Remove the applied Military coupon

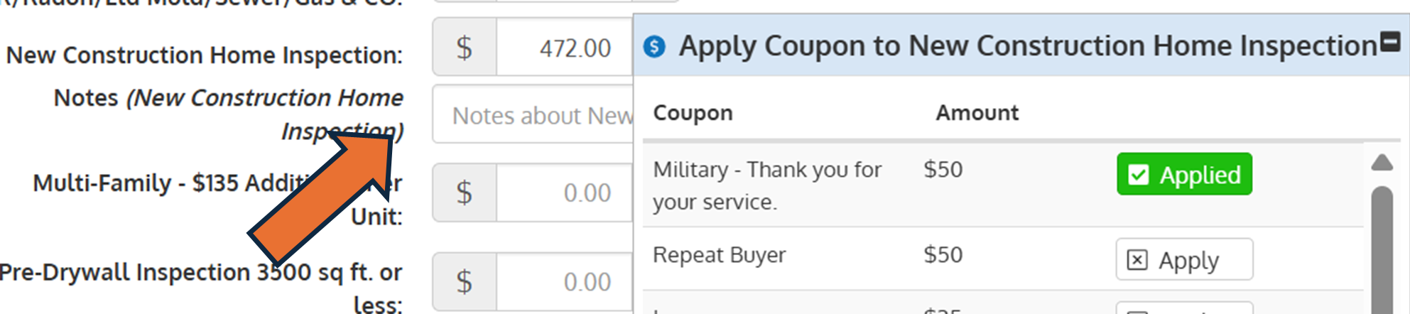coord(1184,174)
